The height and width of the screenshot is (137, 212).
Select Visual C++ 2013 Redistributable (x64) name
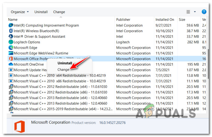coord(60,98)
